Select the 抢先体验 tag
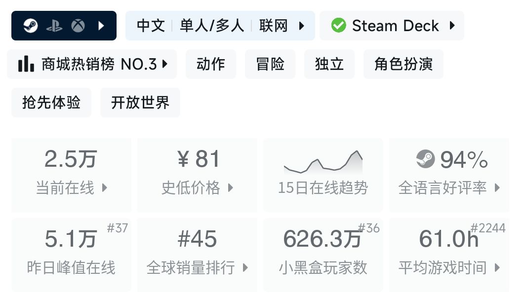The height and width of the screenshot is (295, 527). coord(51,103)
